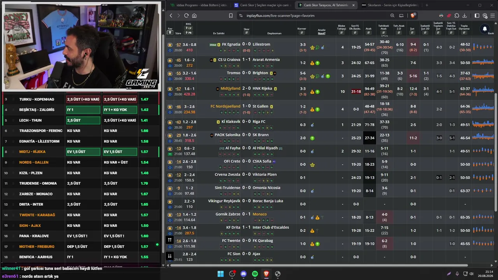The width and height of the screenshot is (498, 280).
Task: Click the microphone icon in system tray
Action: click(x=457, y=274)
